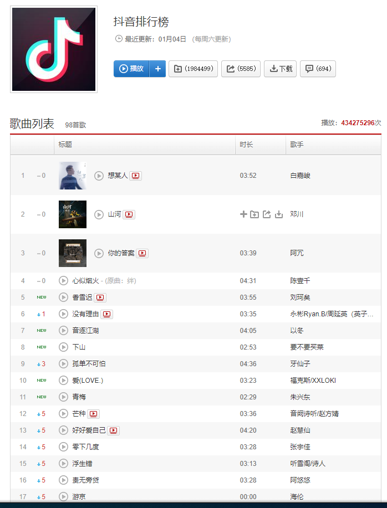
Task: Click the 想某人 album cover thumbnail
Action: 73,176
